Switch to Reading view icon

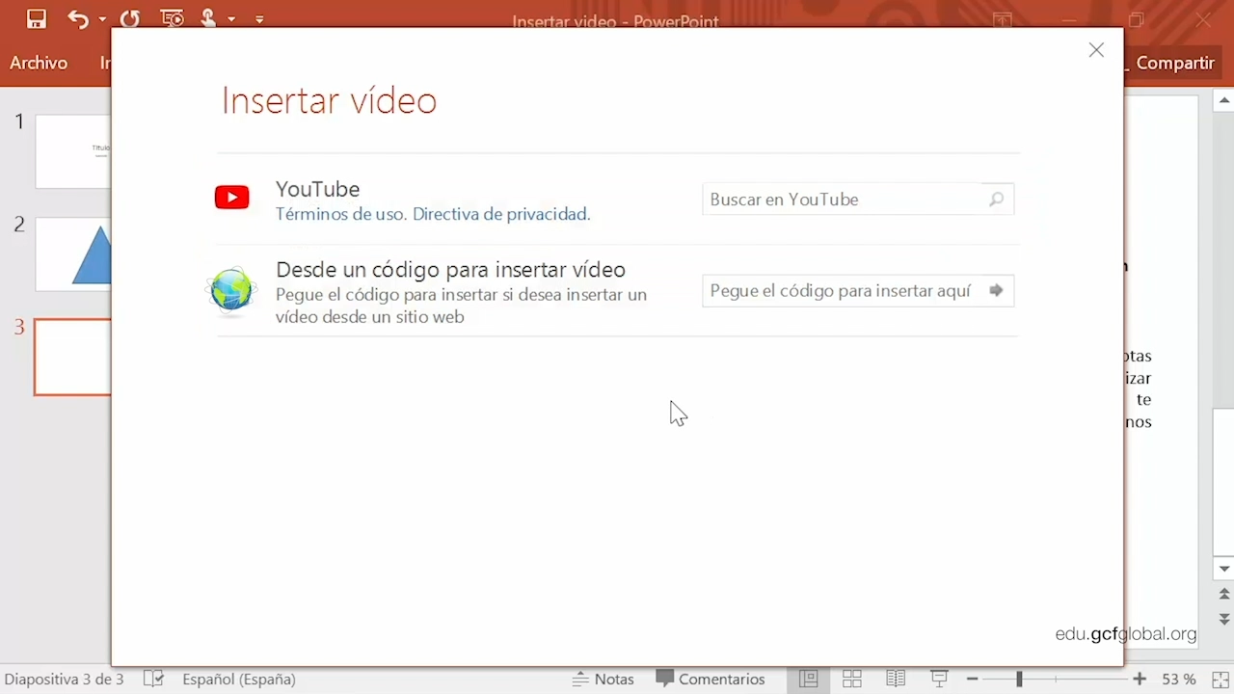[x=896, y=679]
